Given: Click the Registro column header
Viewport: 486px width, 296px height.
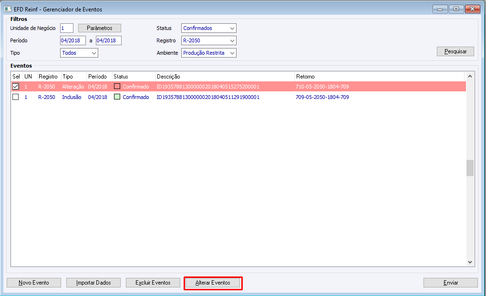Looking at the screenshot, I should click(x=49, y=77).
